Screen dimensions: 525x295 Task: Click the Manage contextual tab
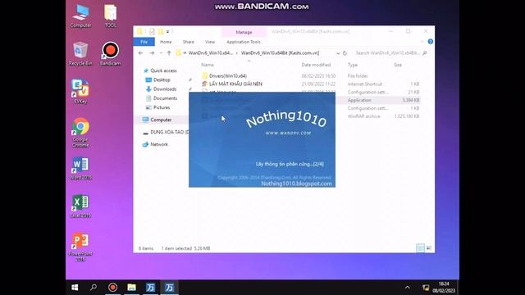pyautogui.click(x=244, y=32)
